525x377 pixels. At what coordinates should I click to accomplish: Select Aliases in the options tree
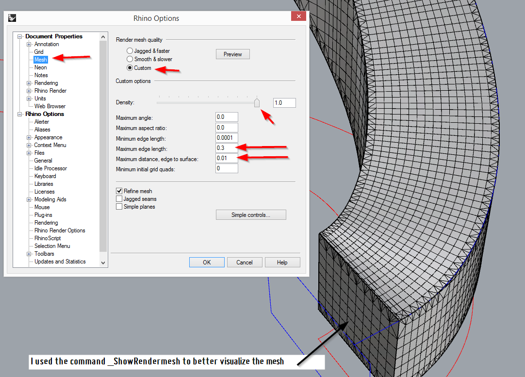42,129
